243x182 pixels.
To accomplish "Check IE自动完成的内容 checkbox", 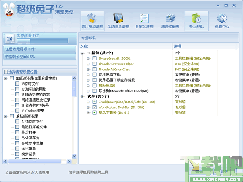I will (x=17, y=95).
